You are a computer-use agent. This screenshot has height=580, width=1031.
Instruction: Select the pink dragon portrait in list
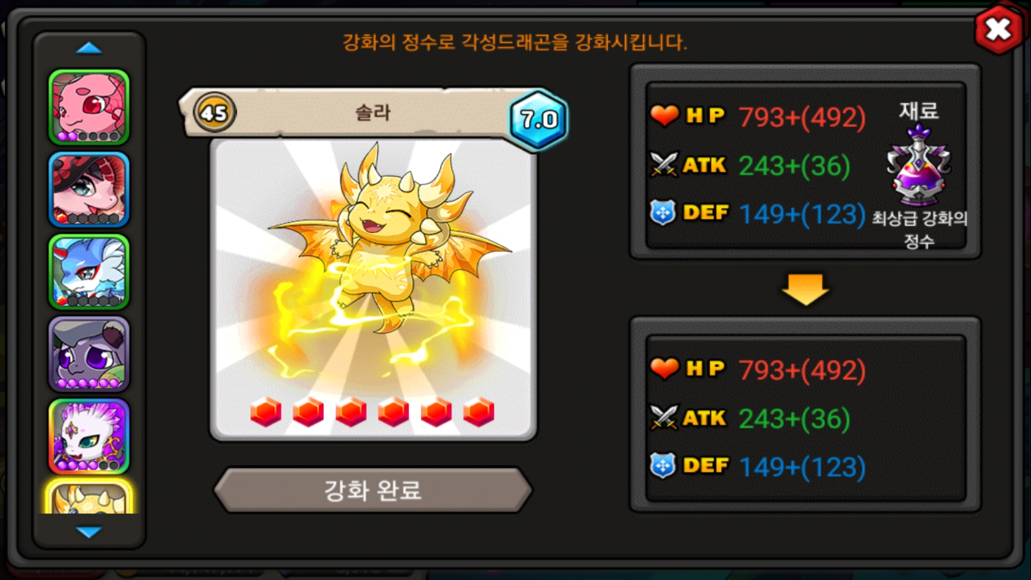pyautogui.click(x=89, y=107)
